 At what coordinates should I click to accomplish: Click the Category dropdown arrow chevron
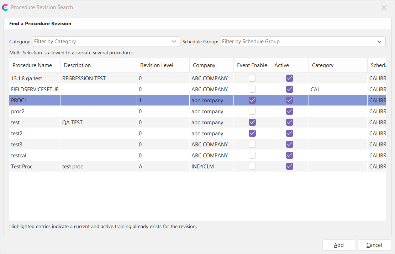click(x=174, y=42)
